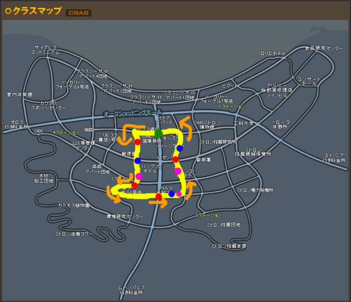Click ベロータ休憩所 label

click(280, 124)
